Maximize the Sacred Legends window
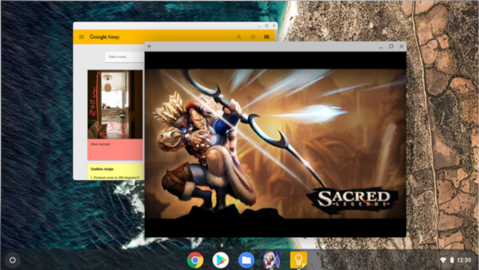The height and width of the screenshot is (270, 479). coord(391,46)
